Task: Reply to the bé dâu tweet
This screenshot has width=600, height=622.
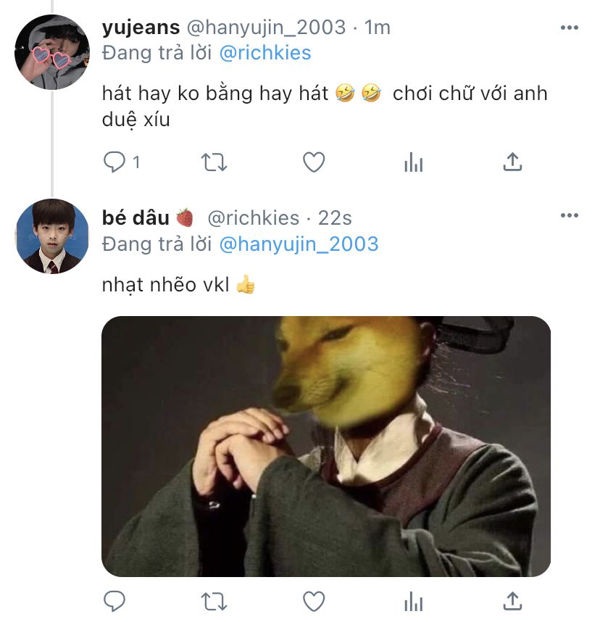Action: pyautogui.click(x=114, y=601)
